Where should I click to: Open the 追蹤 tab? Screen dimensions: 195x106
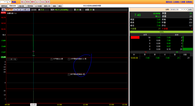[54, 6]
